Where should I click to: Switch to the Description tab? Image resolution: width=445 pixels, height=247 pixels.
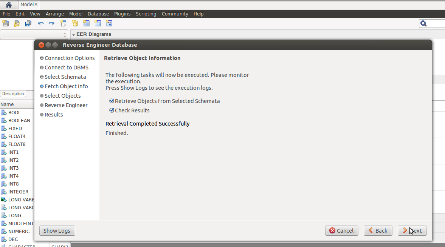12,94
